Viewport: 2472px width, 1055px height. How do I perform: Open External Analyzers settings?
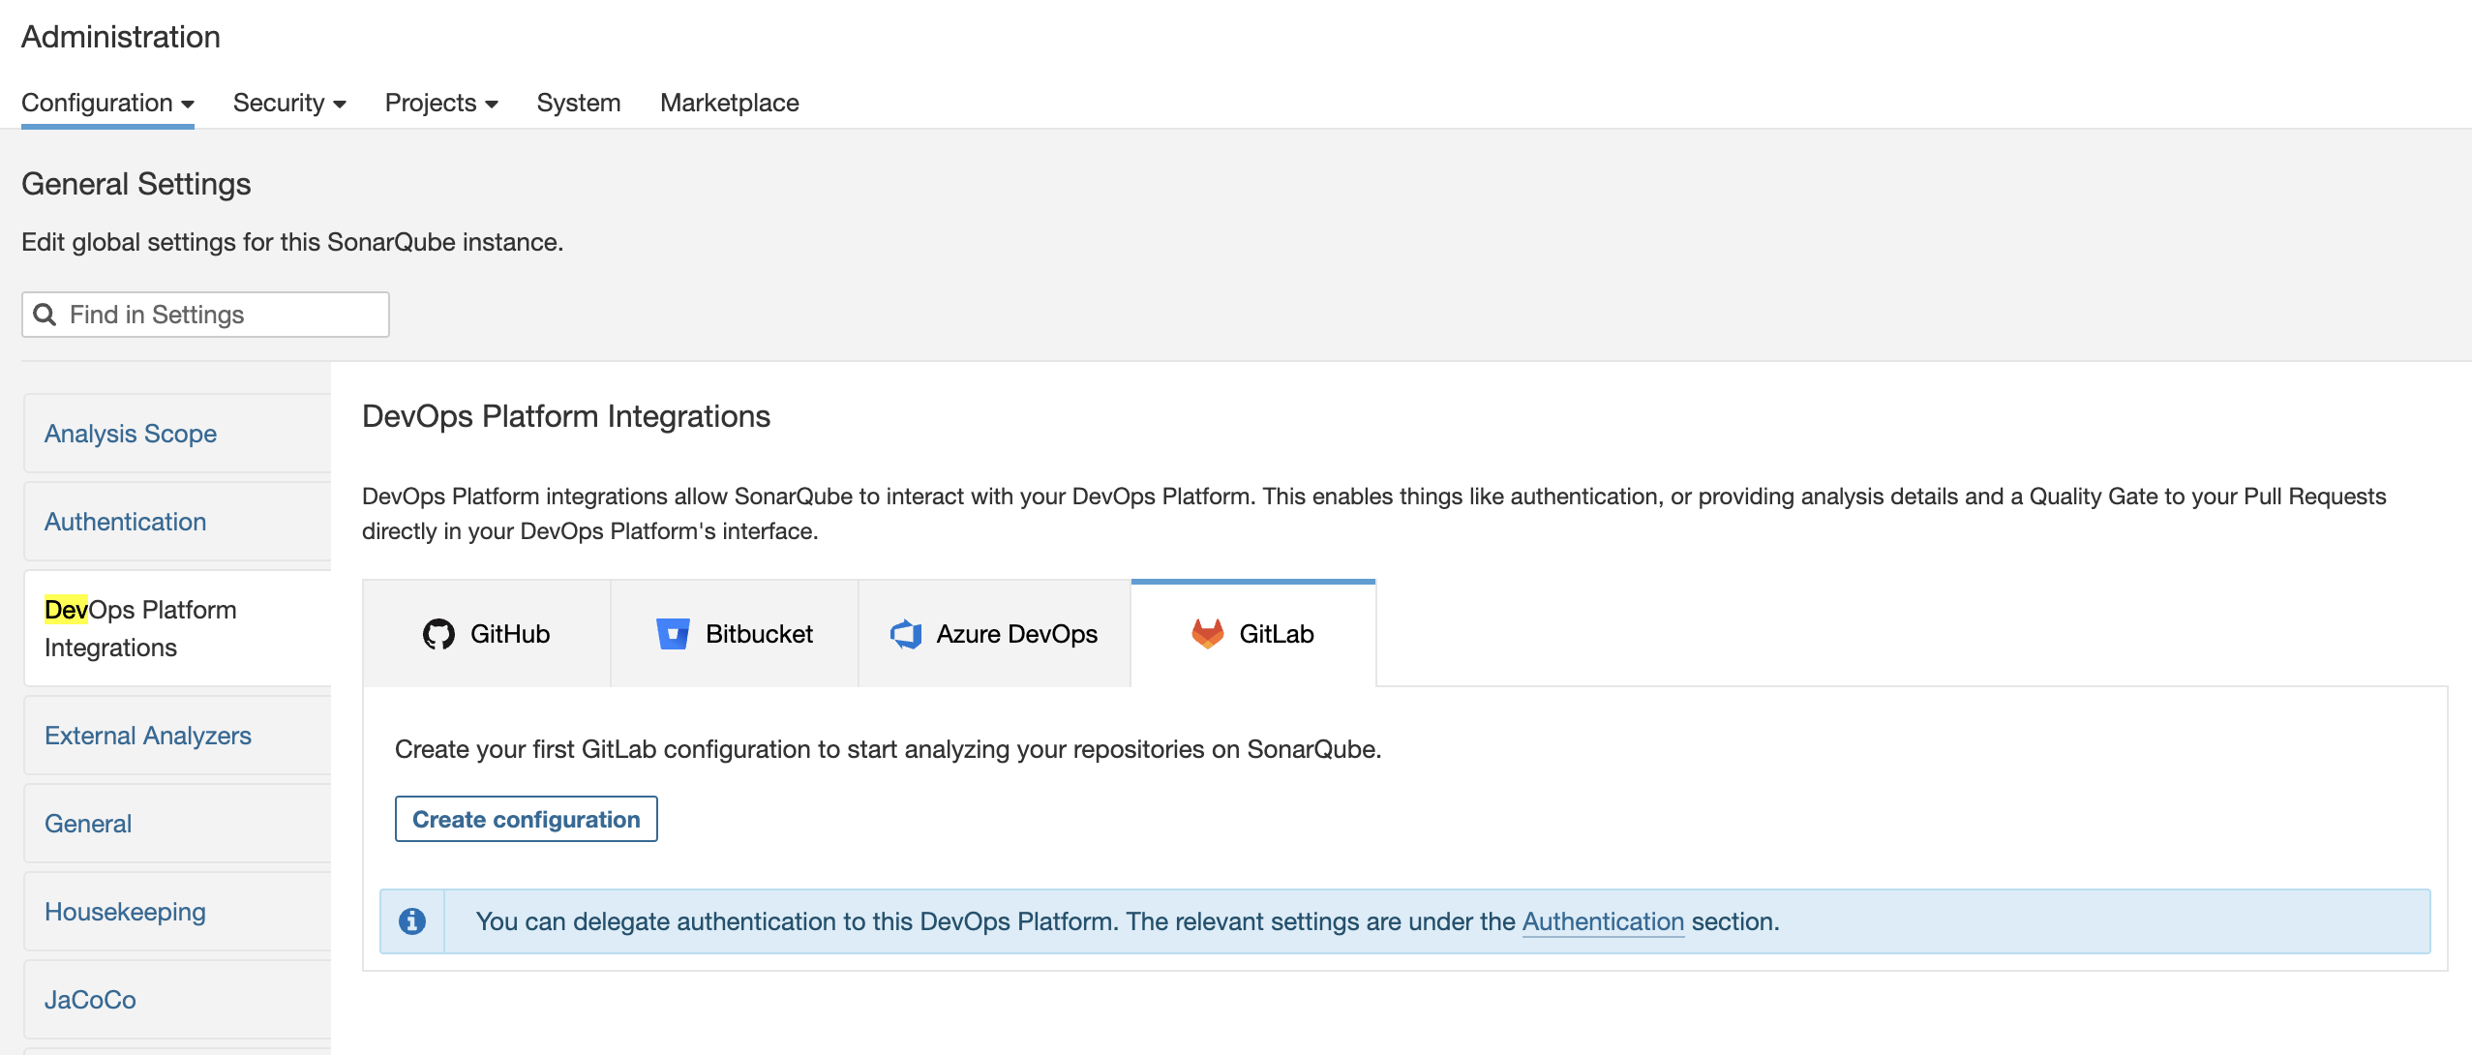[x=147, y=735]
